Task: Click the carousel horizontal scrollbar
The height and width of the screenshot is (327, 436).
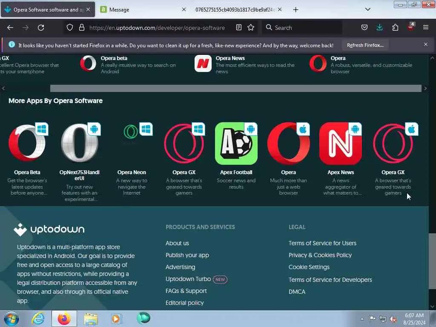Action: click(x=236, y=89)
